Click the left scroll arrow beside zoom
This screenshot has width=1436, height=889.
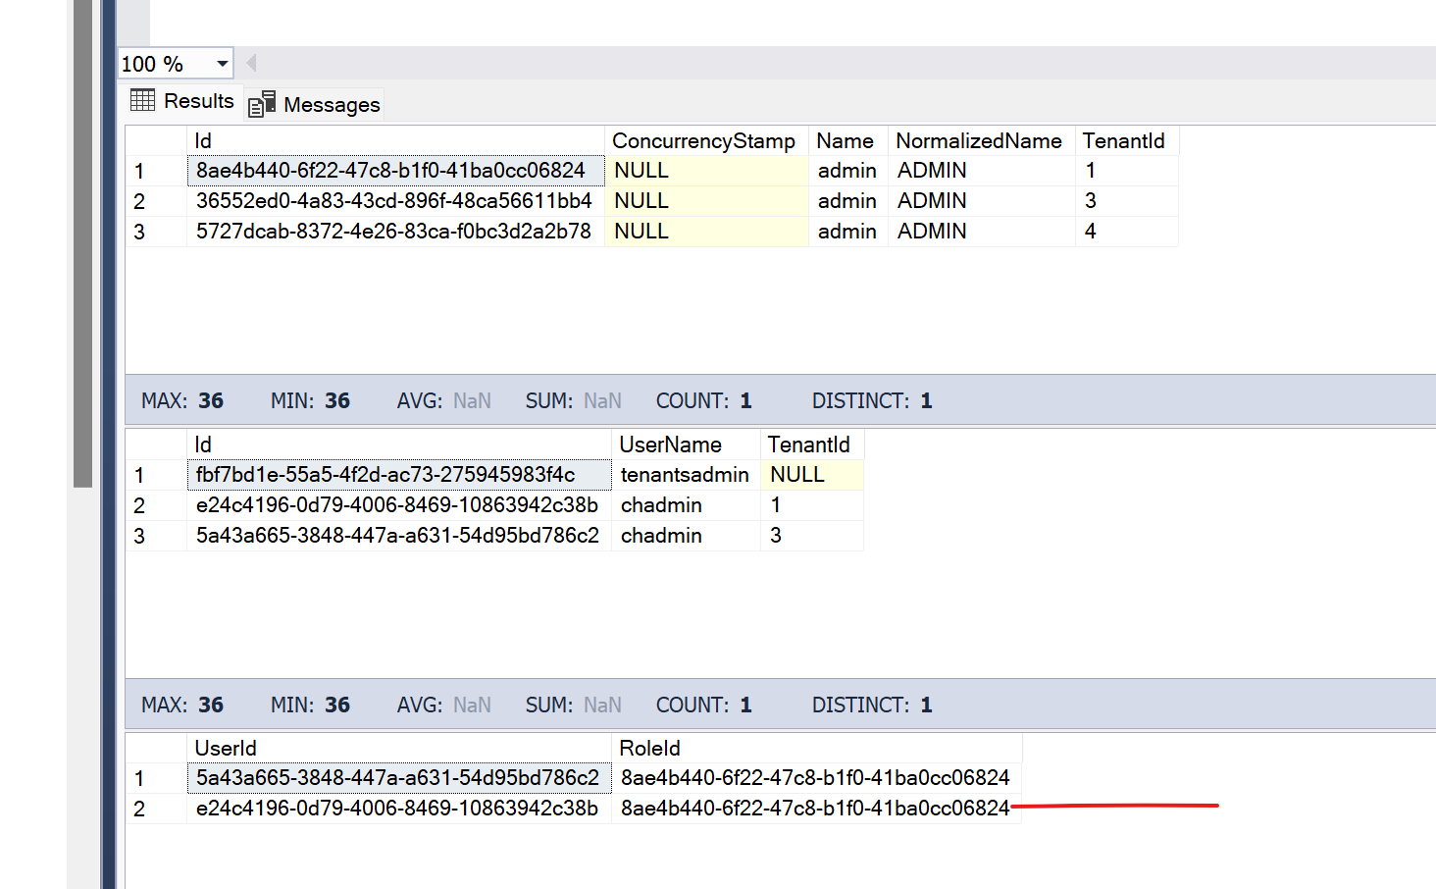coord(251,64)
